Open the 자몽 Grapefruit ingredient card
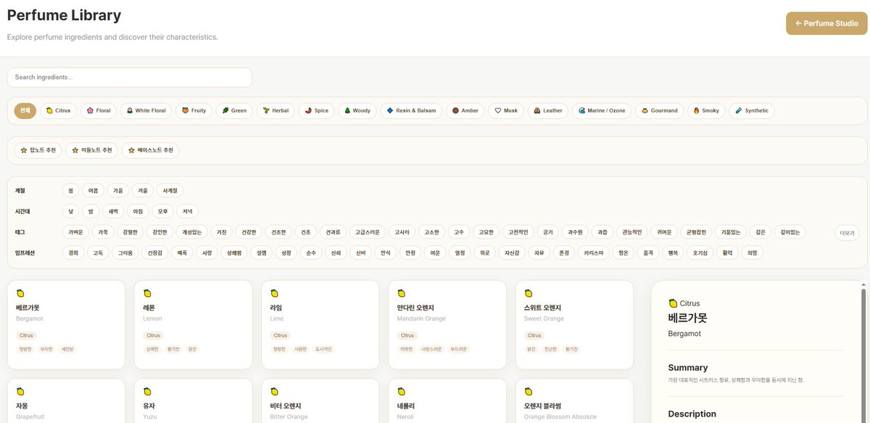Viewport: 870px width, 423px height. (66, 401)
